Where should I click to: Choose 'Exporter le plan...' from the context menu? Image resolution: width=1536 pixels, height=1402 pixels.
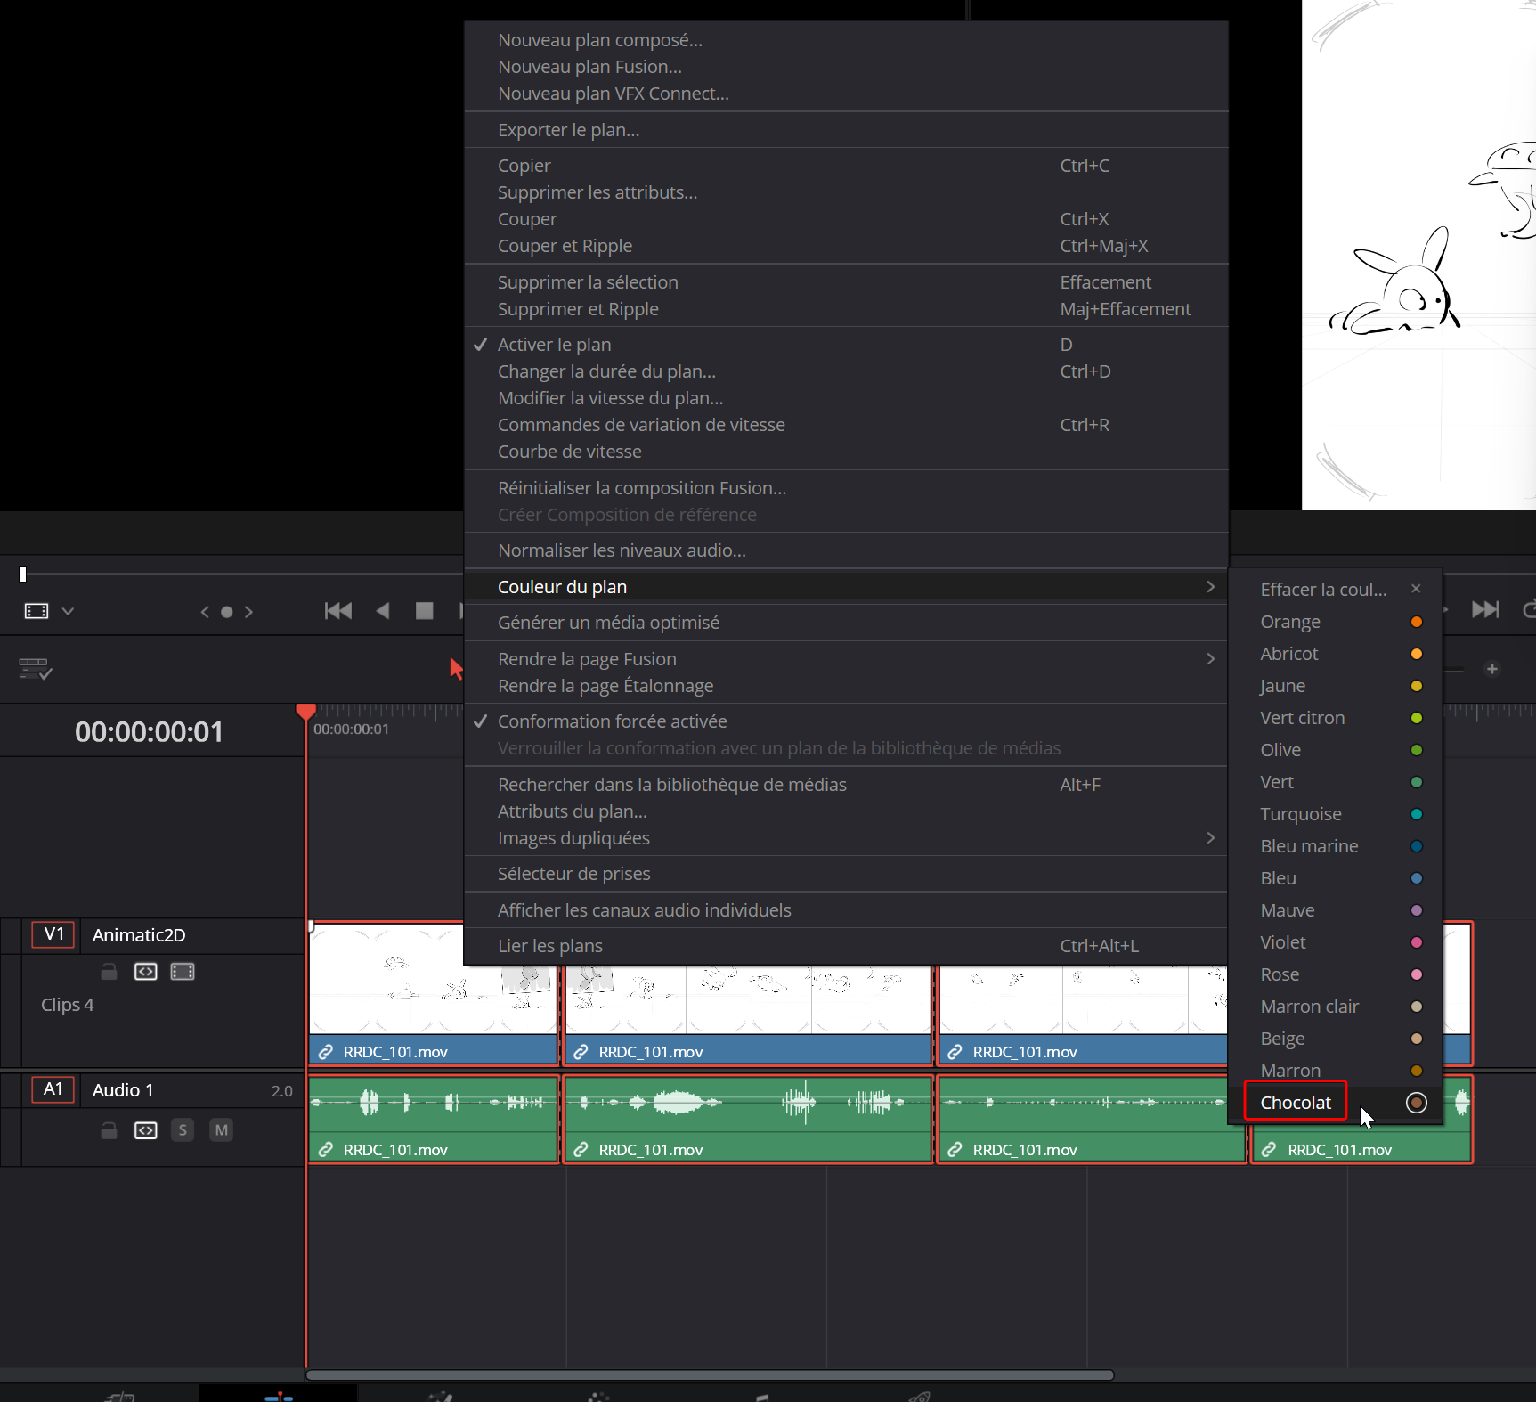click(568, 130)
